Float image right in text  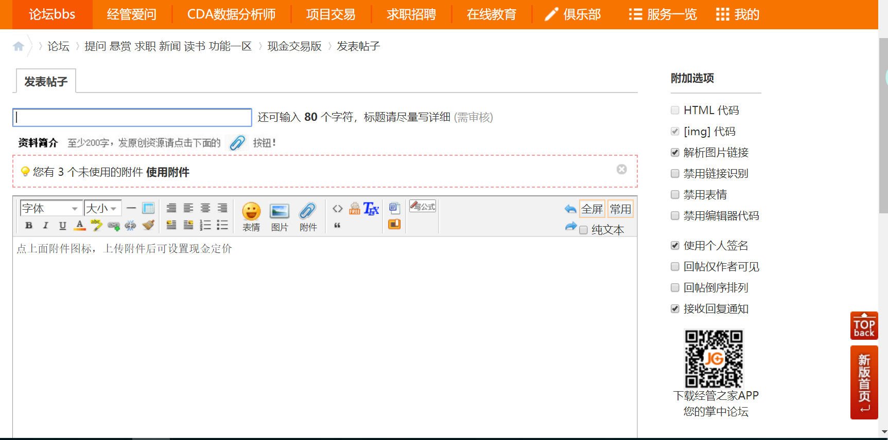pos(188,225)
